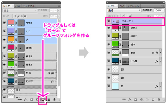This screenshot has width=167, height=106.
Task: Expand the グループ 1 folder triangle
Action: [114, 21]
